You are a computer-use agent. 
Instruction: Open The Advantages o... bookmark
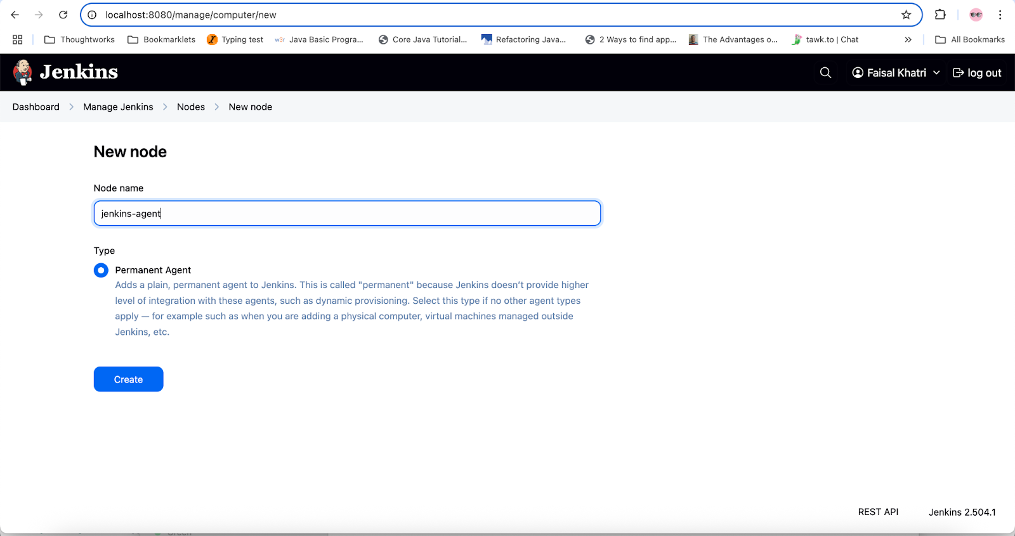(733, 39)
